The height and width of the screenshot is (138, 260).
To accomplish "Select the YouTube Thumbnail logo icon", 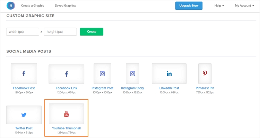I will pos(66,114).
